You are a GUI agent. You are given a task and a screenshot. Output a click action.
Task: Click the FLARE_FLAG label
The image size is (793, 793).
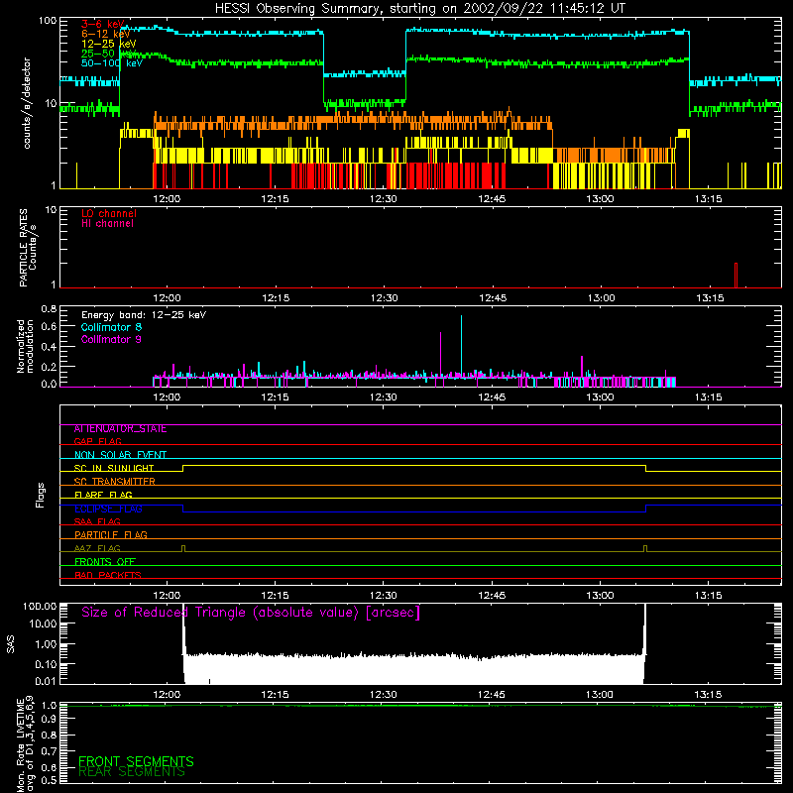point(103,495)
